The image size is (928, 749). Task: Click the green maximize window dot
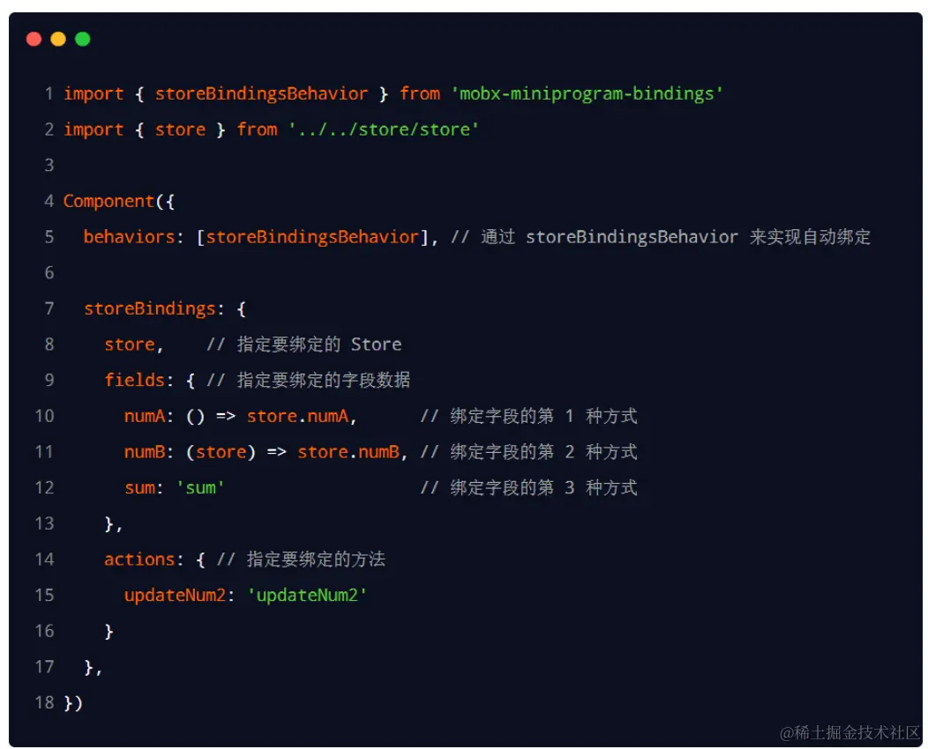coord(83,40)
